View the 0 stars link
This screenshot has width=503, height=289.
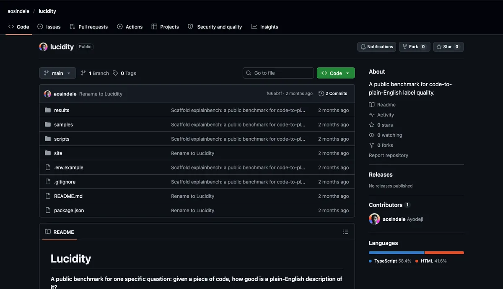click(381, 125)
